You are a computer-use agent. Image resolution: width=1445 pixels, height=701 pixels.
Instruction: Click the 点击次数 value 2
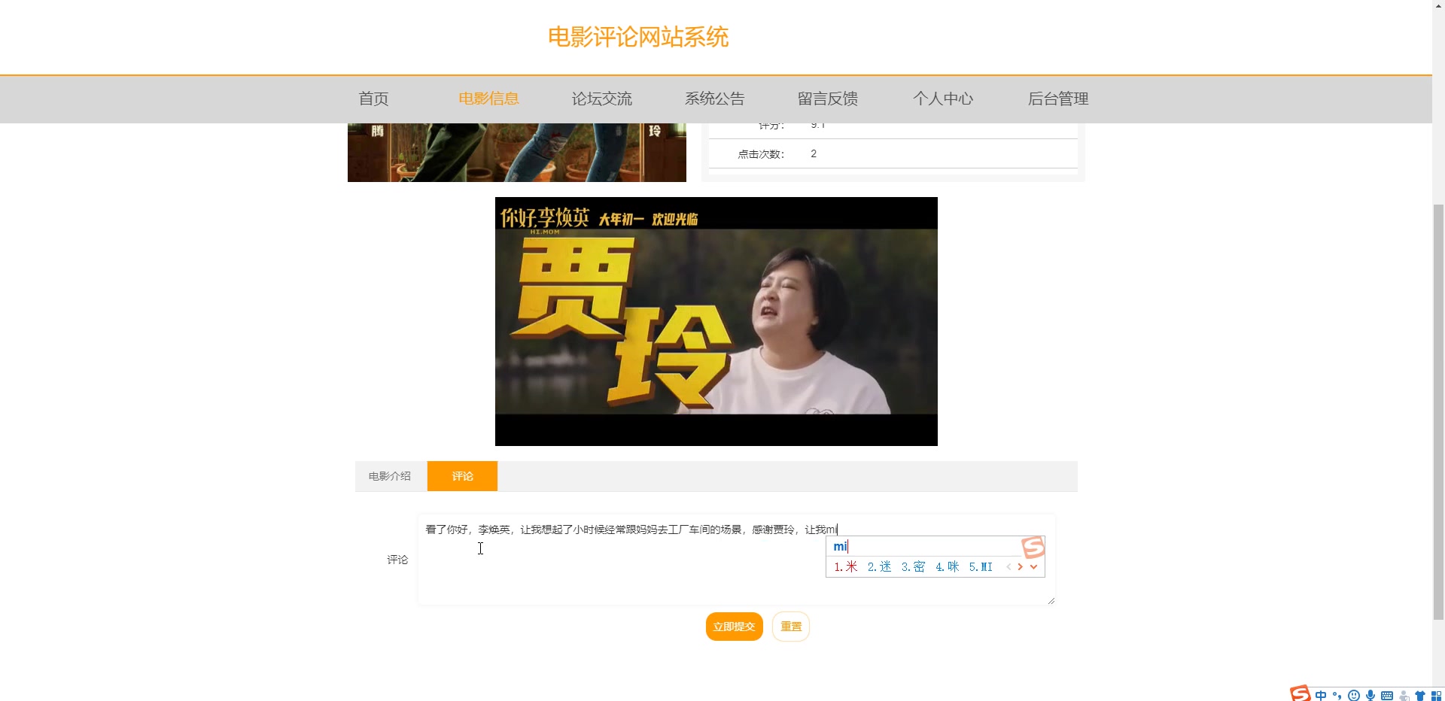[814, 153]
